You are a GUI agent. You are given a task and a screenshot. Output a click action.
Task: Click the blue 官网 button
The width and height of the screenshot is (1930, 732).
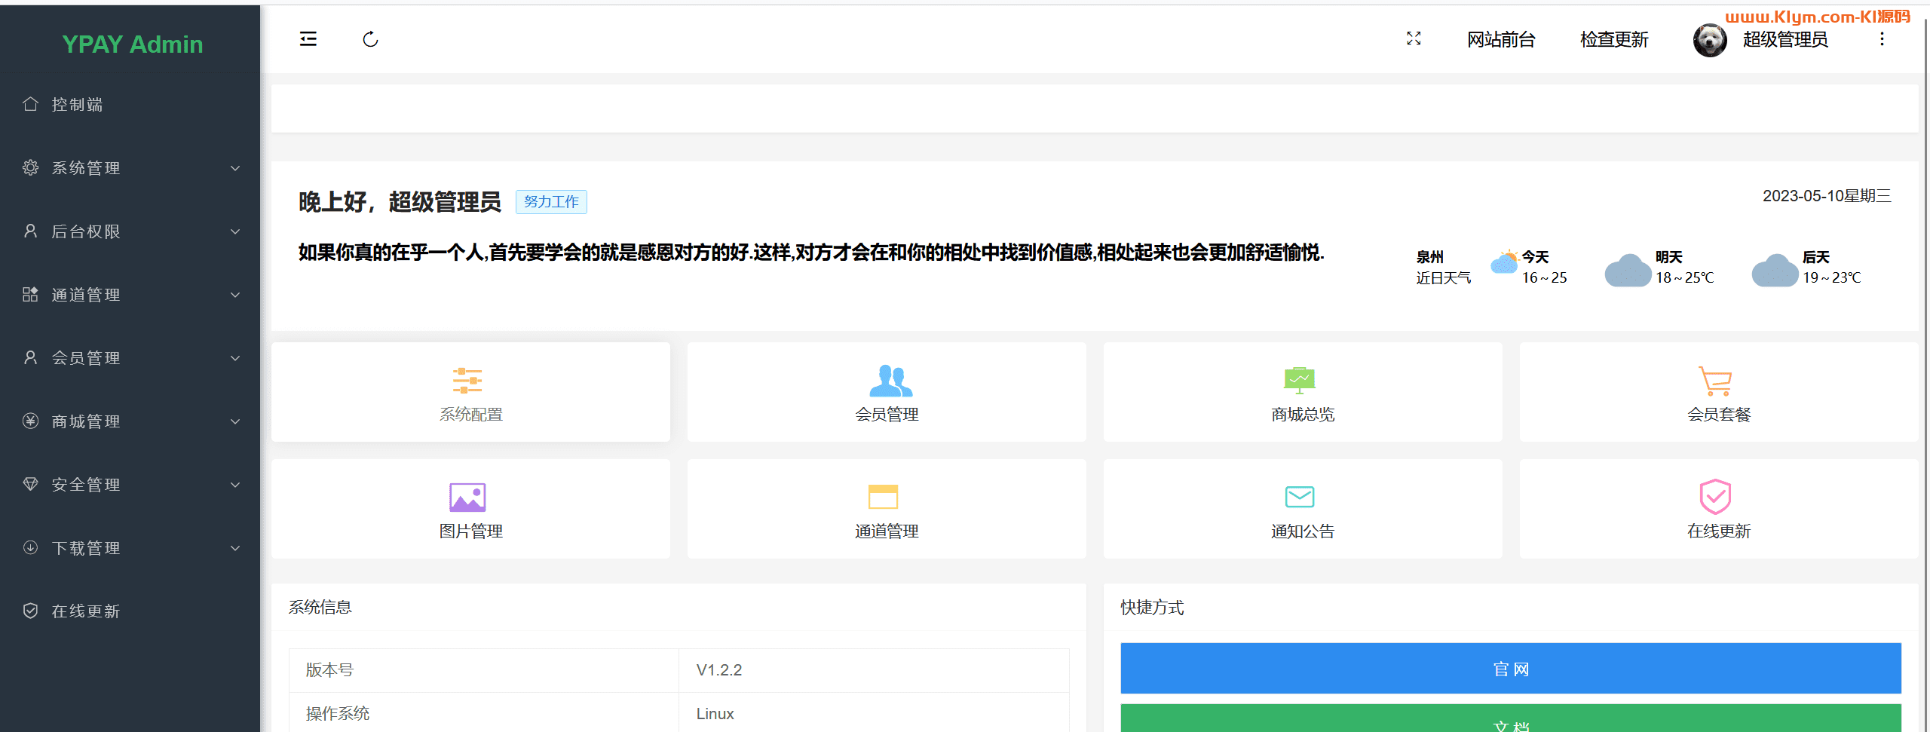(x=1510, y=669)
